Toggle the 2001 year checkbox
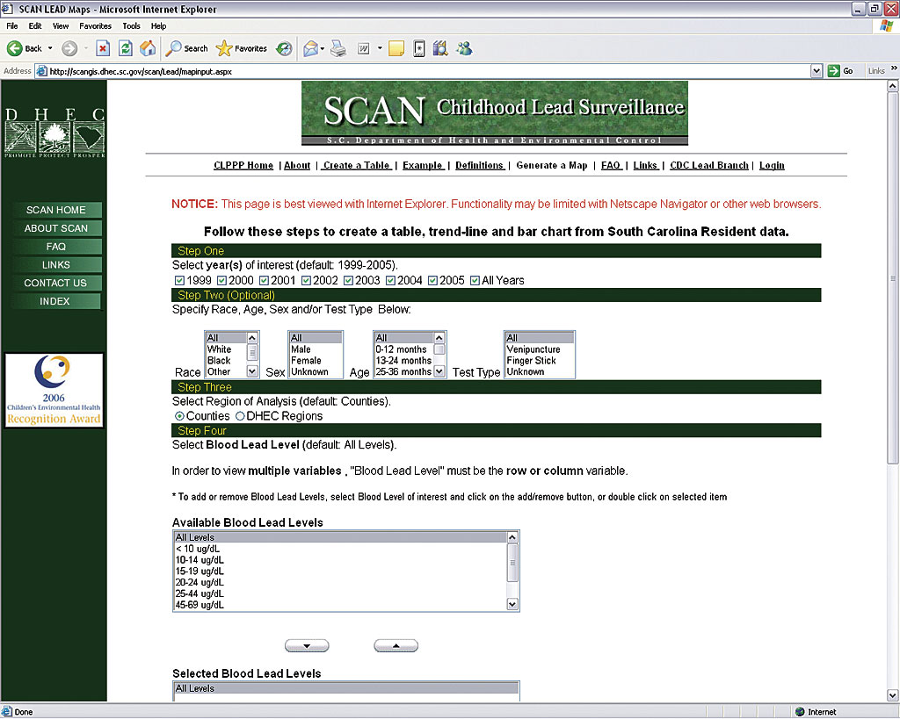 (264, 280)
